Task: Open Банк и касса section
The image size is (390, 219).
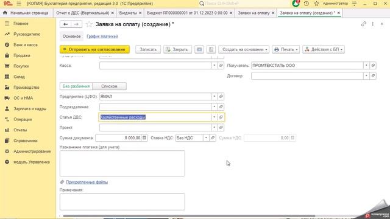Action: tap(26, 45)
